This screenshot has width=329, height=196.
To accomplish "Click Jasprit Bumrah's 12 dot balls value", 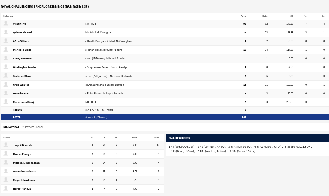I will coord(158,145).
